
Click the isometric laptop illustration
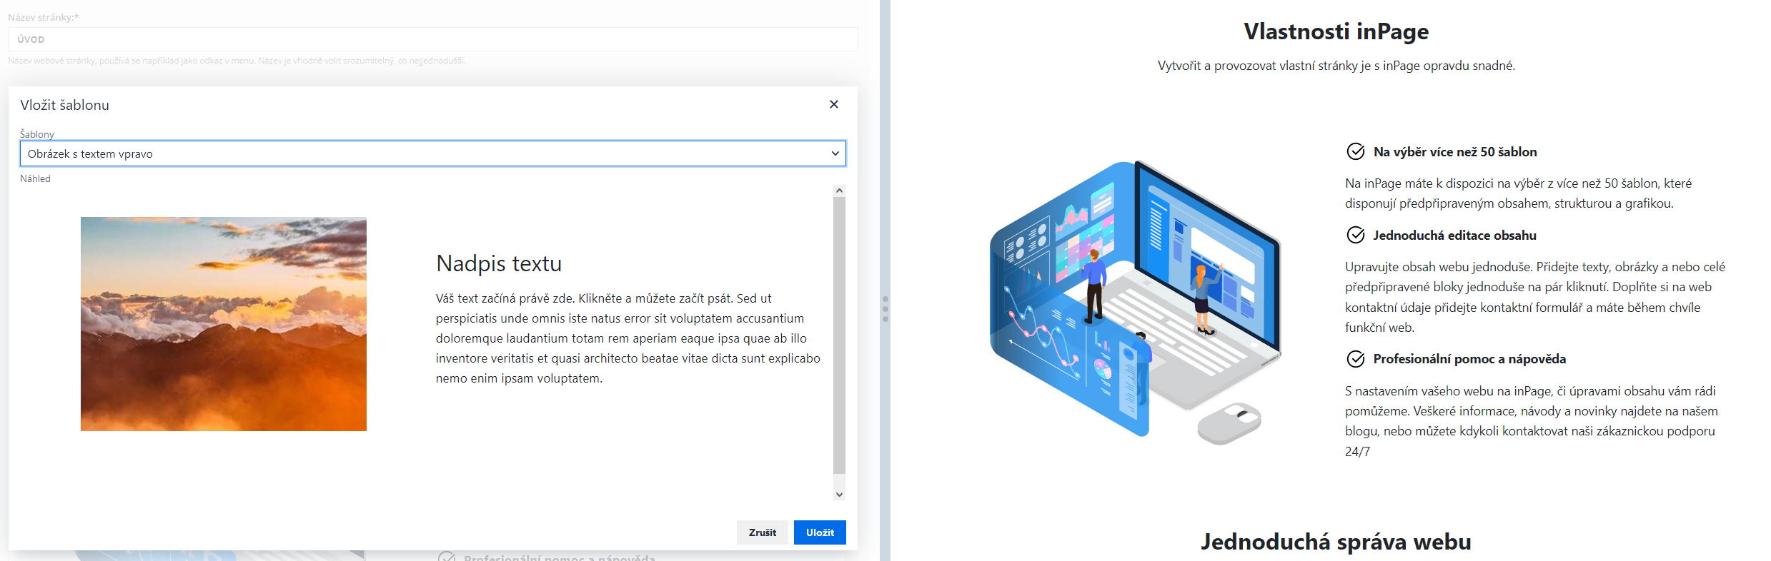1136,300
